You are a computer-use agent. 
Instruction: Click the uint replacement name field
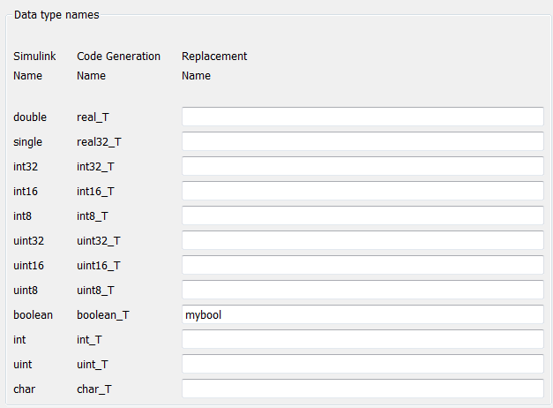(362, 364)
